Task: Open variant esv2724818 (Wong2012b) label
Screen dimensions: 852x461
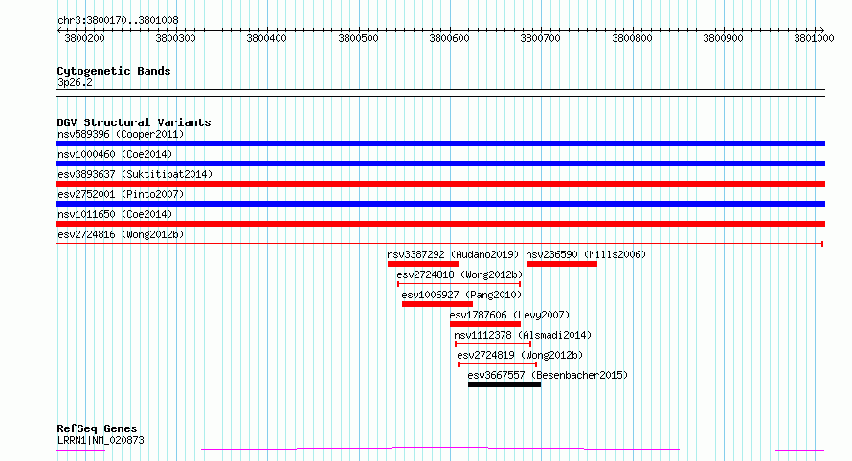Action: 460,274
